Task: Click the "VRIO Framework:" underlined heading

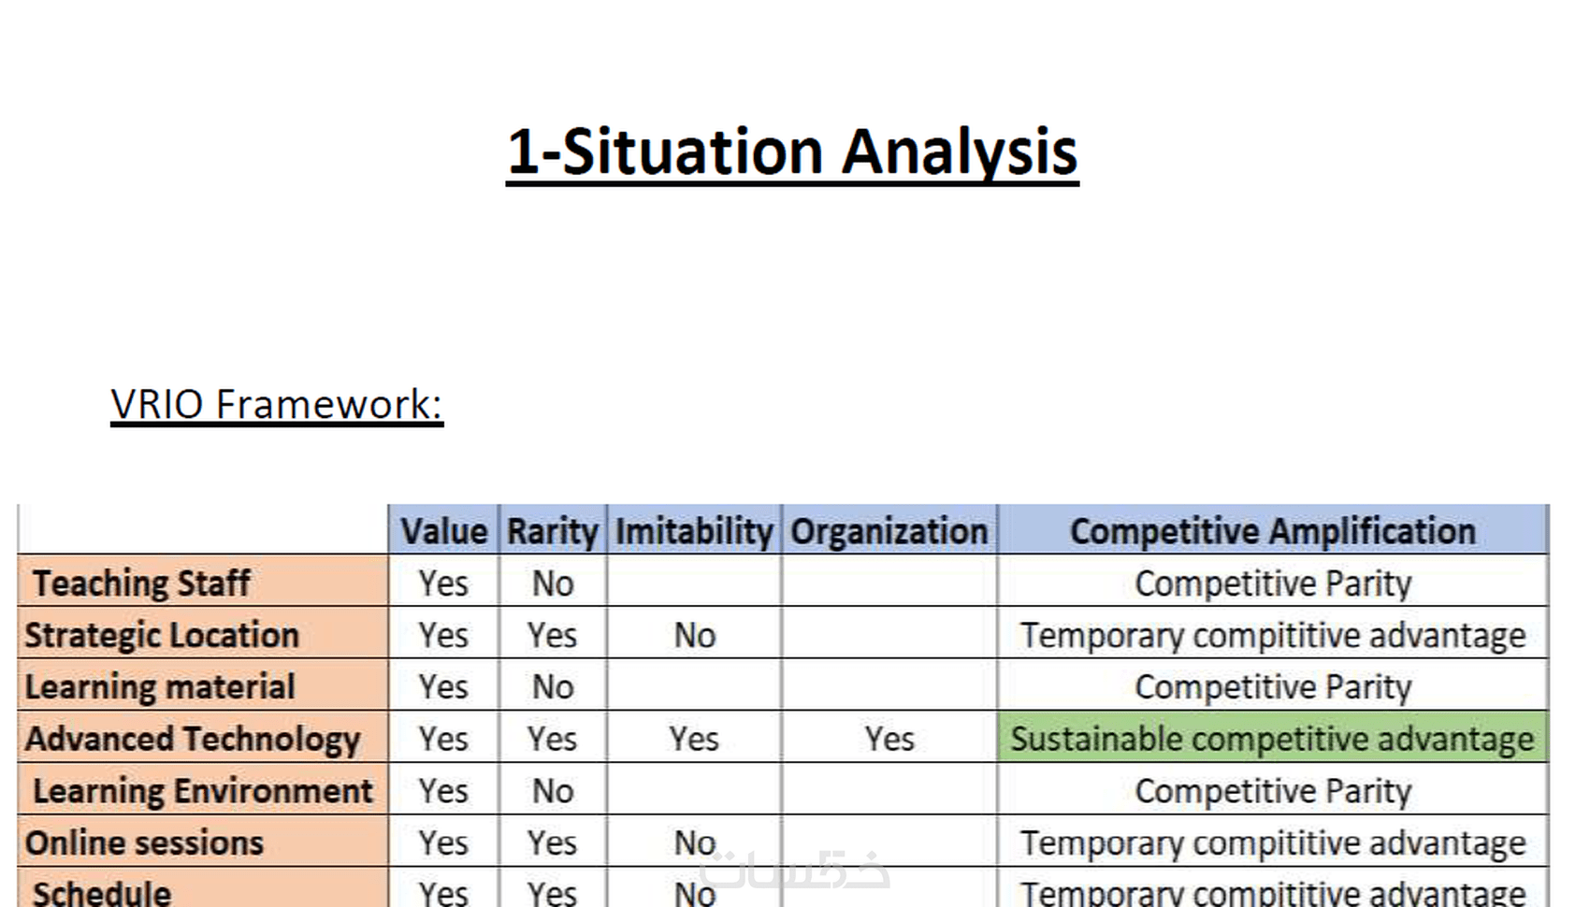Action: pos(276,404)
